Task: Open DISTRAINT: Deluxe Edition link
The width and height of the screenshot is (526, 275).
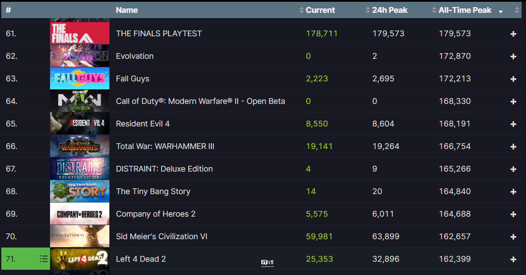Action: pos(164,169)
